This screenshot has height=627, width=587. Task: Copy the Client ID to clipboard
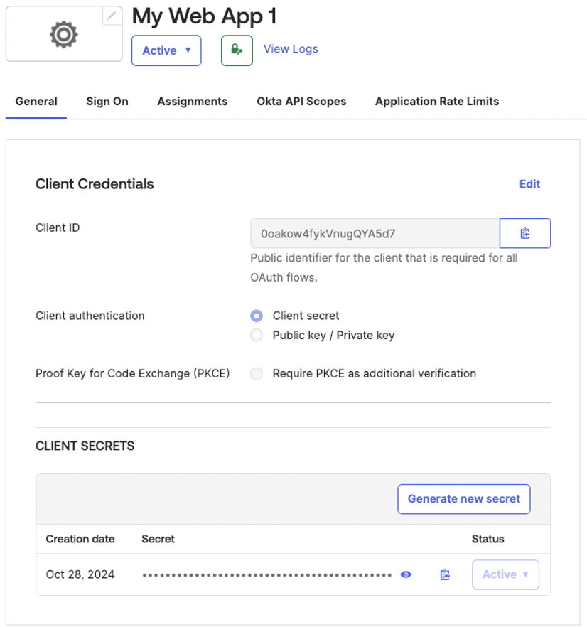(525, 233)
